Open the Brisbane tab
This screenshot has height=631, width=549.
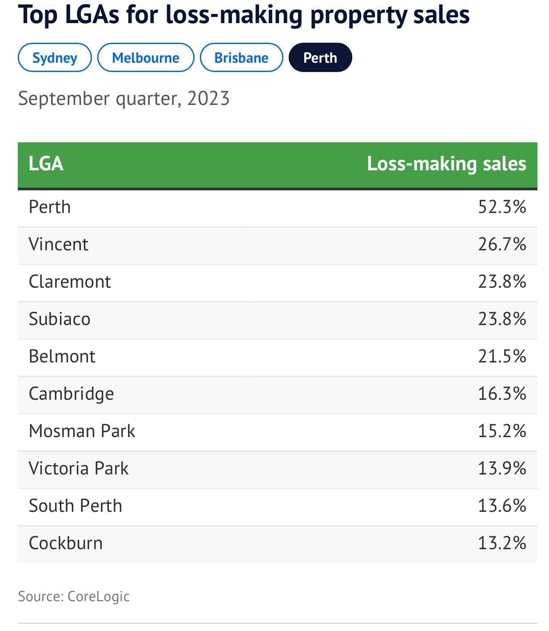(241, 58)
